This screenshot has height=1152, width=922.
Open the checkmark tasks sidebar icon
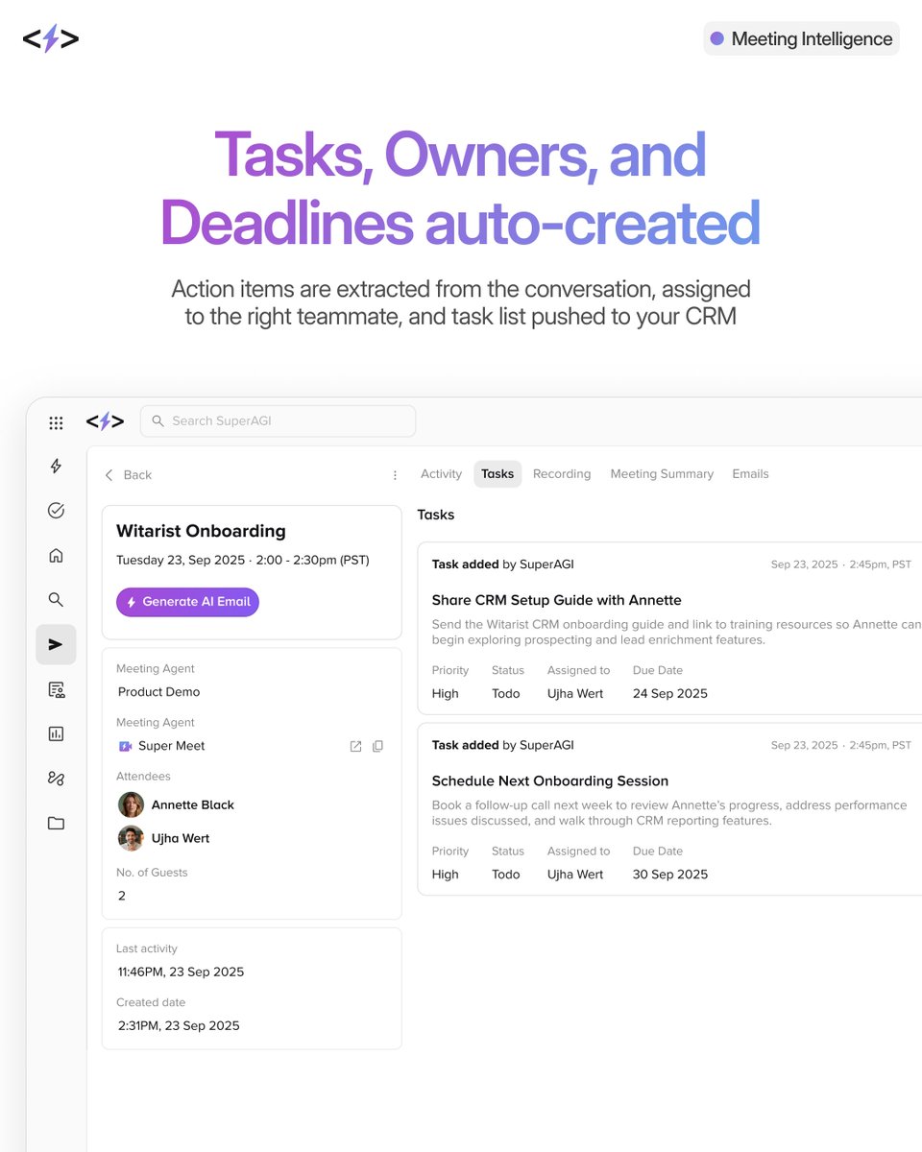56,511
